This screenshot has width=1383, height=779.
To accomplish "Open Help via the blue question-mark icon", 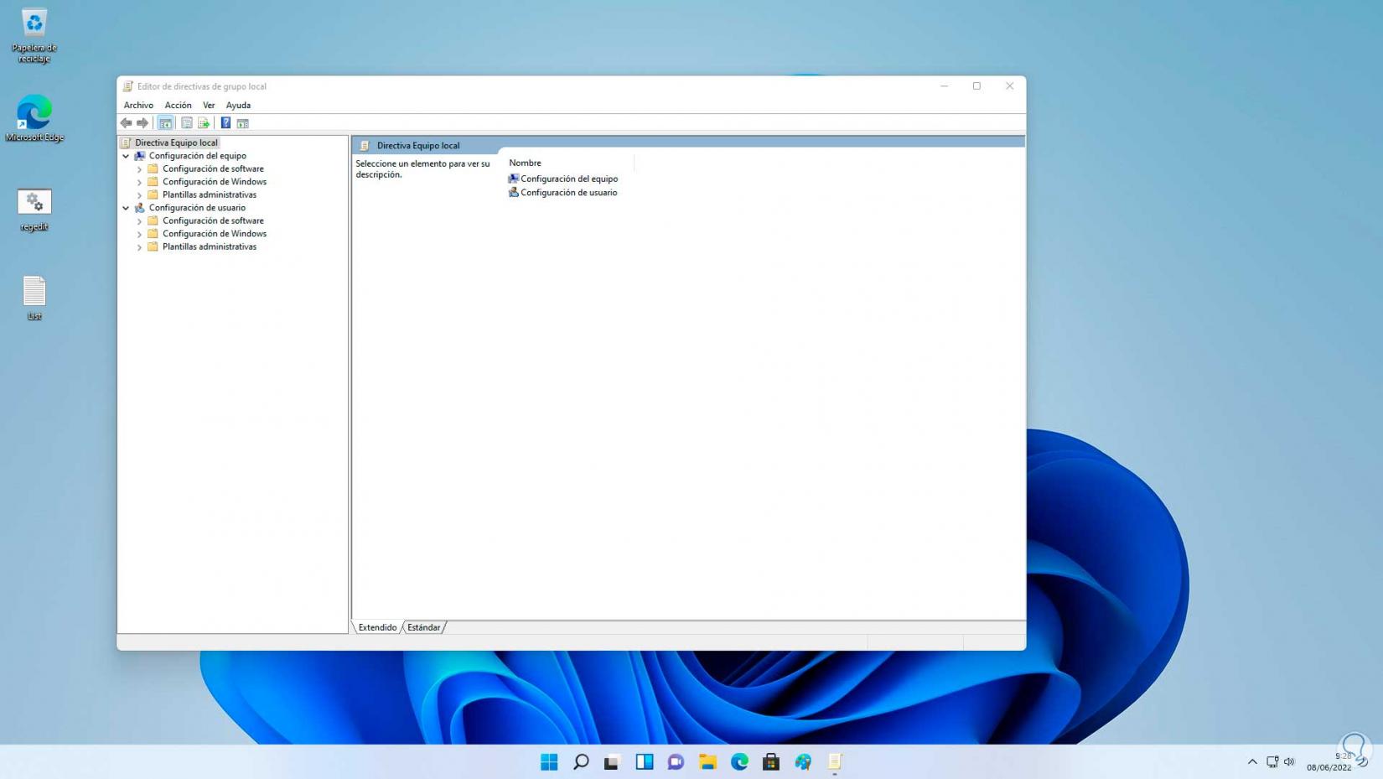I will (225, 123).
